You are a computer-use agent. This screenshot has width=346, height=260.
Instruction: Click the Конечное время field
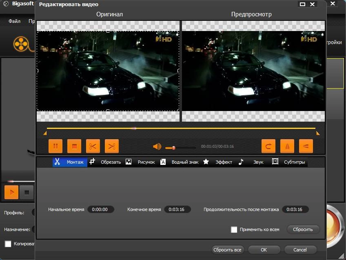[177, 209]
